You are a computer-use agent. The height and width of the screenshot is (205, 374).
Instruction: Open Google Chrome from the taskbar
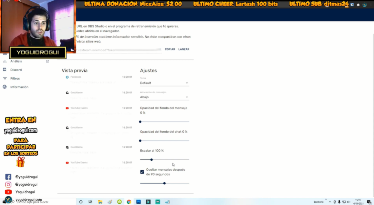(128, 202)
